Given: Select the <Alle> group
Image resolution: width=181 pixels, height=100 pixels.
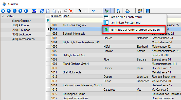Looking at the screenshot, I should click(x=11, y=16).
